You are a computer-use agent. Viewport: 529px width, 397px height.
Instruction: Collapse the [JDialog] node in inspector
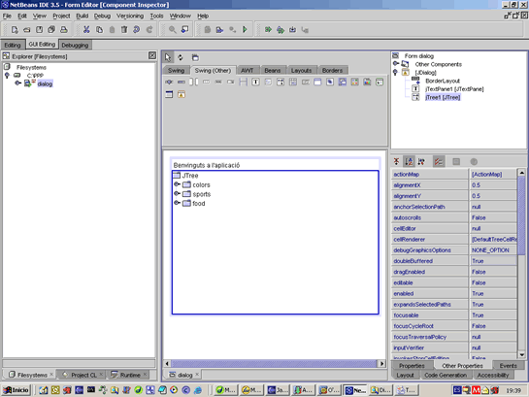395,72
